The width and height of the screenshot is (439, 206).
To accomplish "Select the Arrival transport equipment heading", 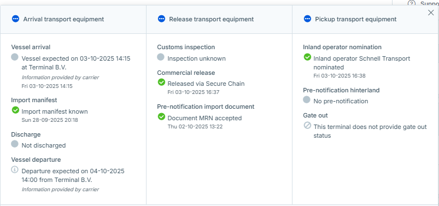I will coord(63,19).
